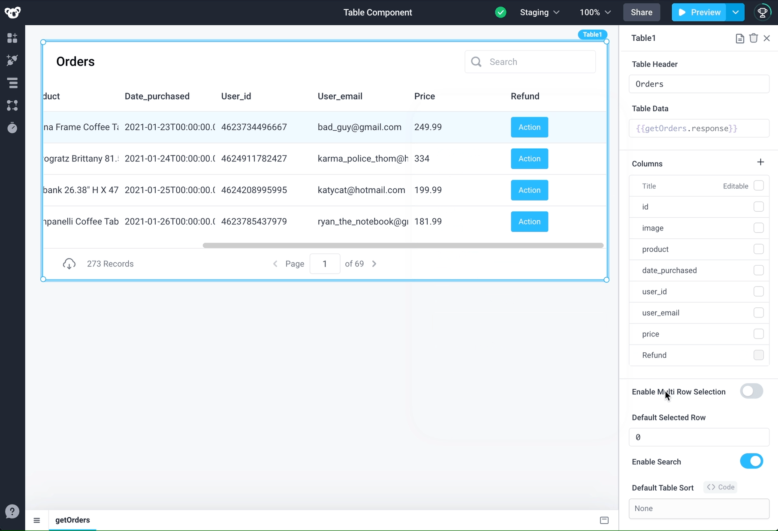Open the query panel hamburger menu
778x531 pixels.
37,520
